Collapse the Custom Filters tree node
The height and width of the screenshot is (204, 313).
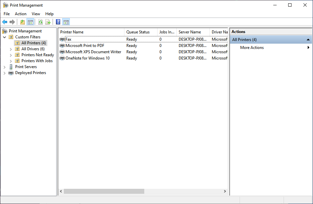pyautogui.click(x=5, y=37)
